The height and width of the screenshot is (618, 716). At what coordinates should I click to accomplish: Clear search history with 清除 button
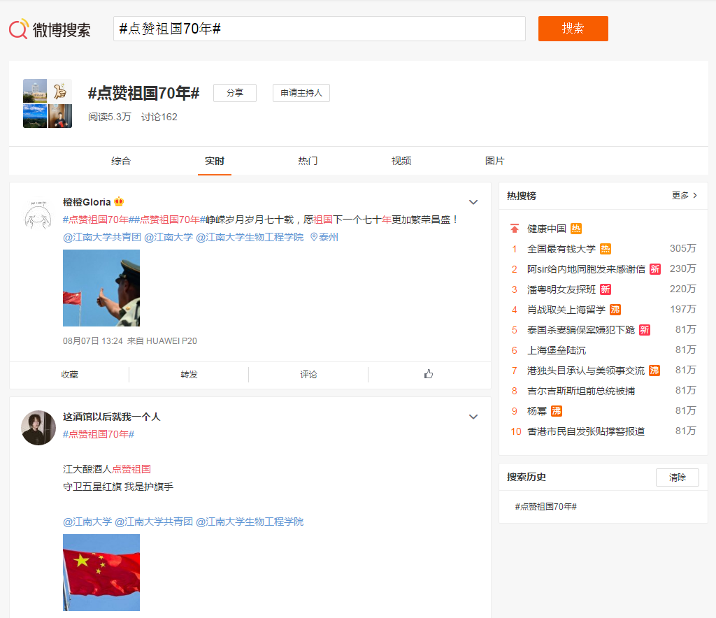[677, 477]
